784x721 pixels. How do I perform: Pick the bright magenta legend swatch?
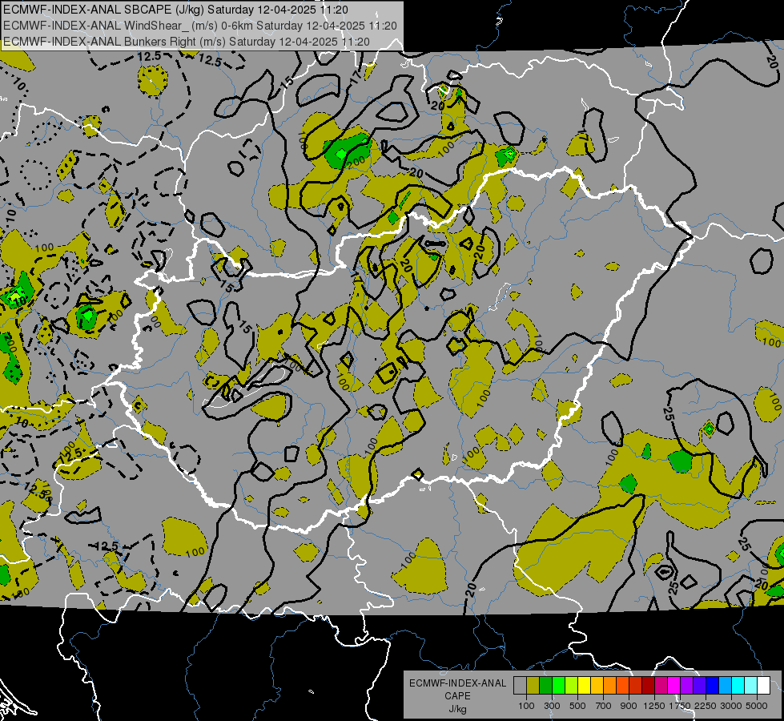[x=674, y=686]
